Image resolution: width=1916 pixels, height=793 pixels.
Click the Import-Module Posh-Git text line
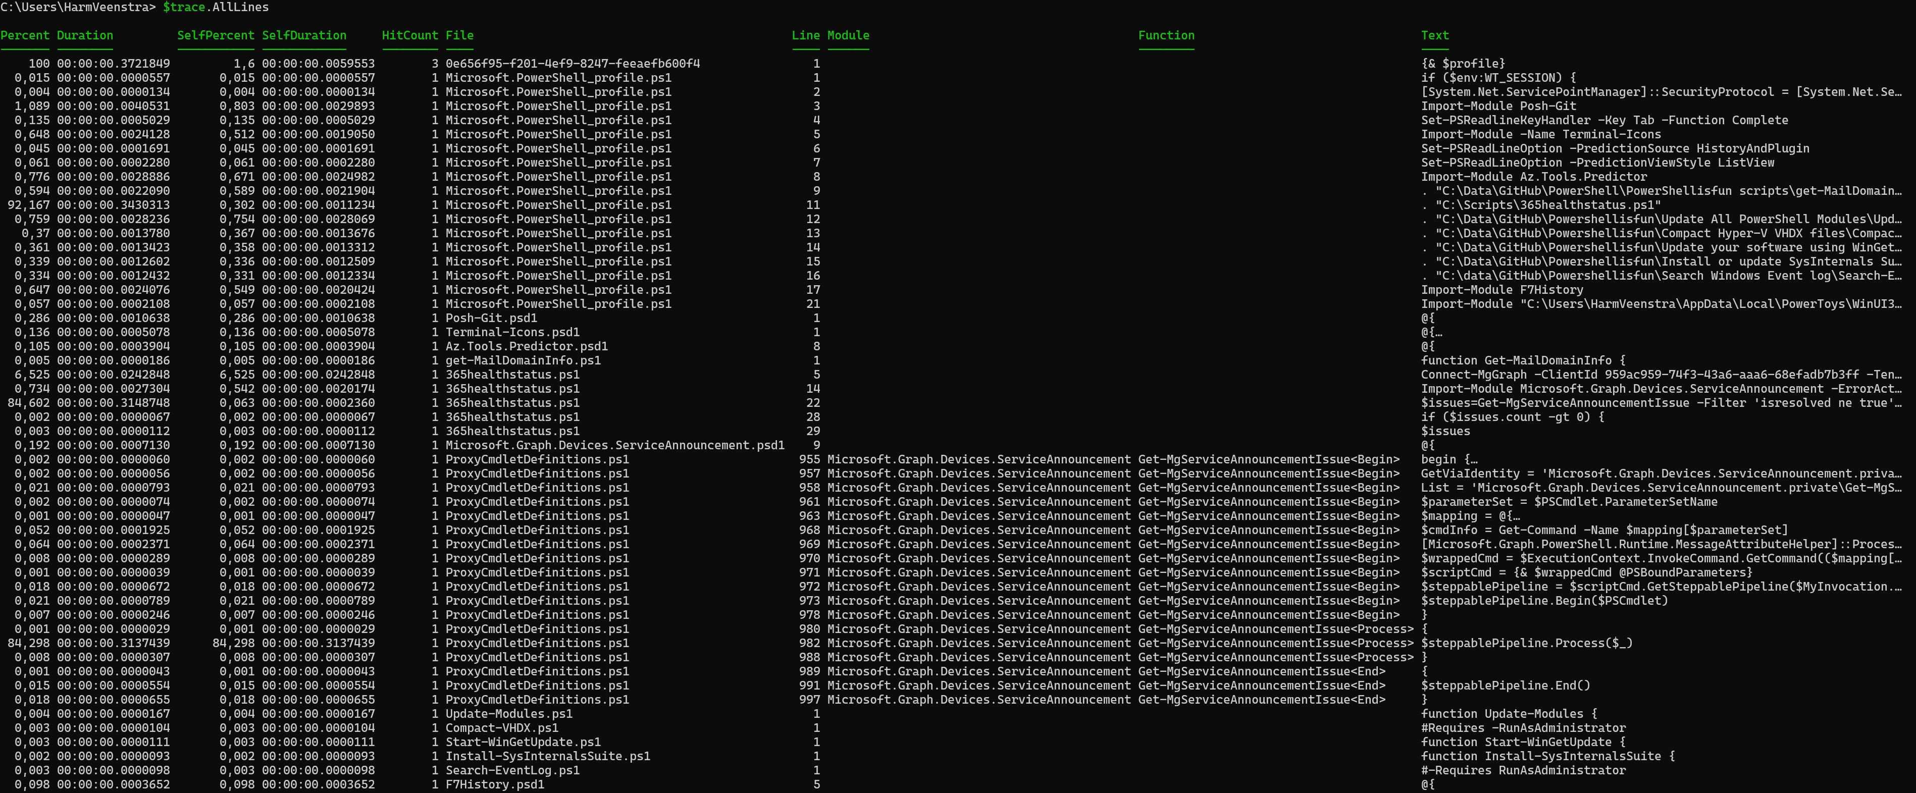(x=1498, y=105)
